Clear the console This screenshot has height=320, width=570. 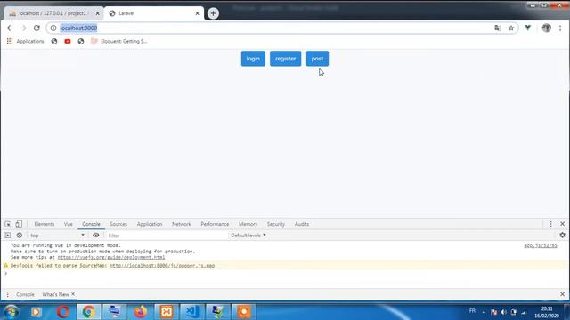coord(20,236)
